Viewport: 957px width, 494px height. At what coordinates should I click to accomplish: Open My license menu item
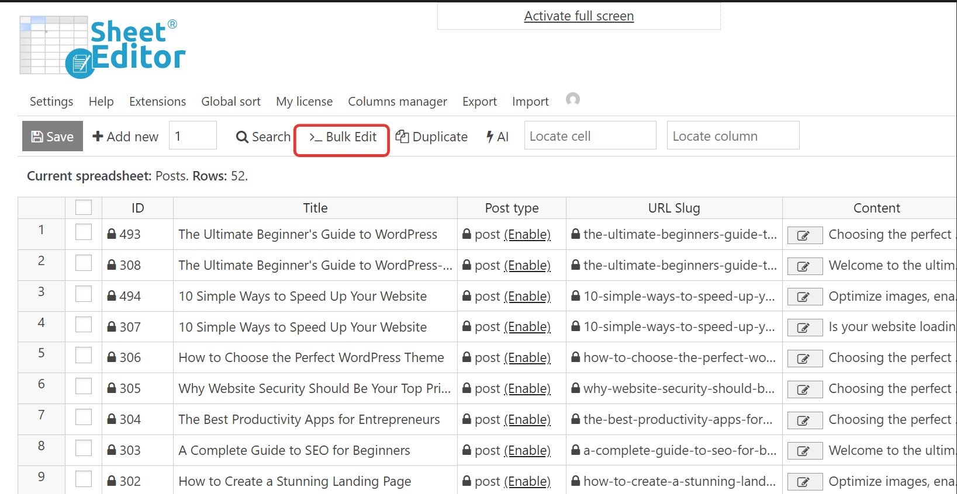click(304, 102)
